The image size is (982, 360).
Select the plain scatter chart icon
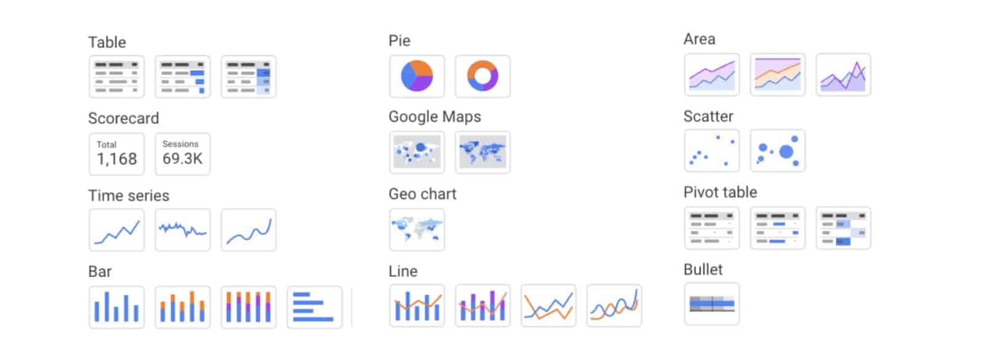[712, 151]
